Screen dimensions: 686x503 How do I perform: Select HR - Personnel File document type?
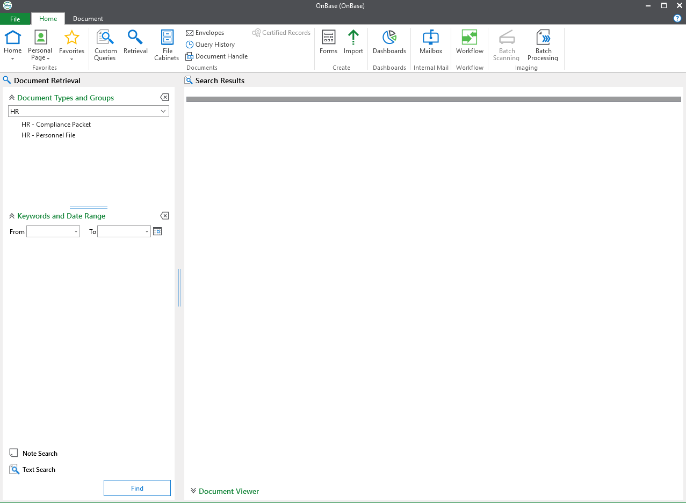tap(48, 135)
